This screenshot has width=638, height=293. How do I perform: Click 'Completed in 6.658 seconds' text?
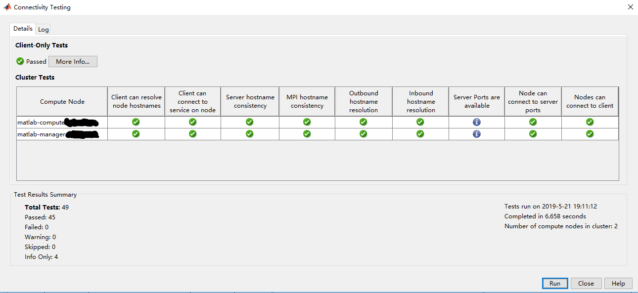click(545, 216)
